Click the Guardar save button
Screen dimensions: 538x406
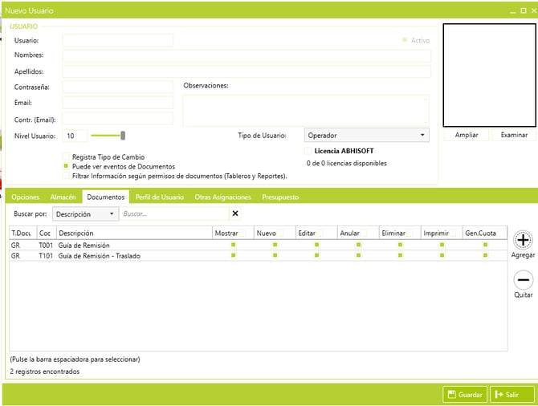pos(465,395)
